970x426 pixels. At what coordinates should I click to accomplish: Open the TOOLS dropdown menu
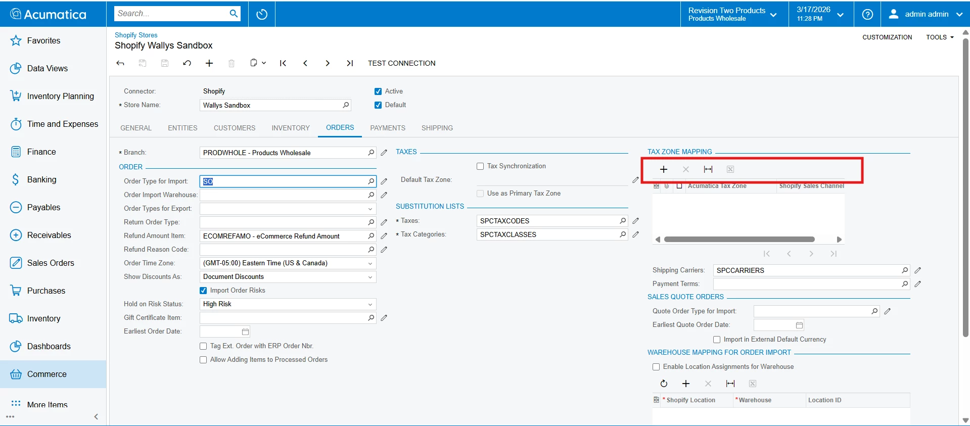pos(940,37)
